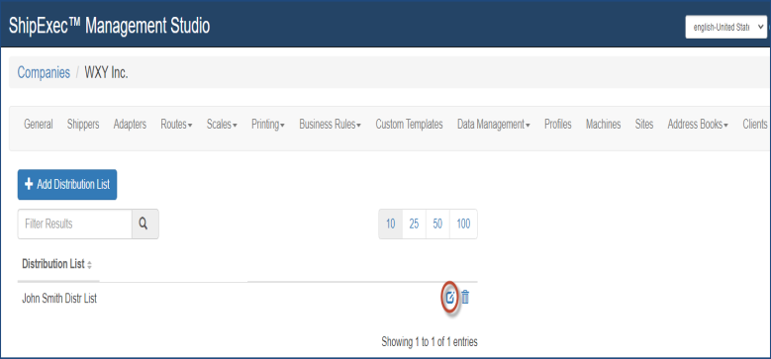Show 25 entries per page

[x=414, y=224]
